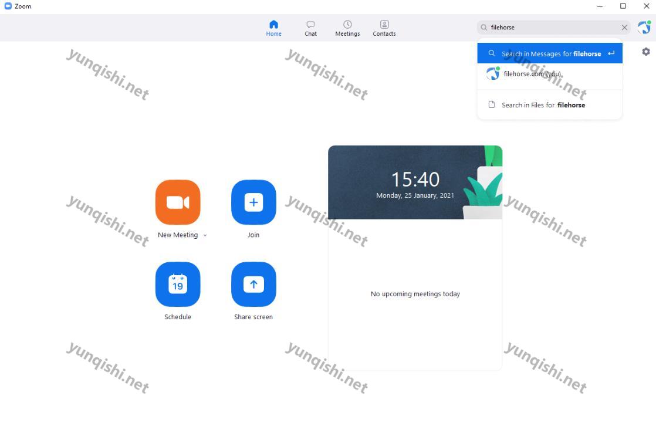Select Search in Messages for filehorse
This screenshot has height=440, width=656.
click(x=550, y=53)
